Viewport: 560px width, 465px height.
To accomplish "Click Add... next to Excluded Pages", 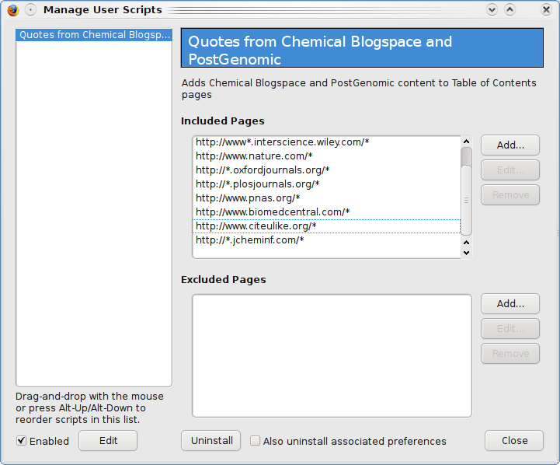I will click(x=510, y=303).
